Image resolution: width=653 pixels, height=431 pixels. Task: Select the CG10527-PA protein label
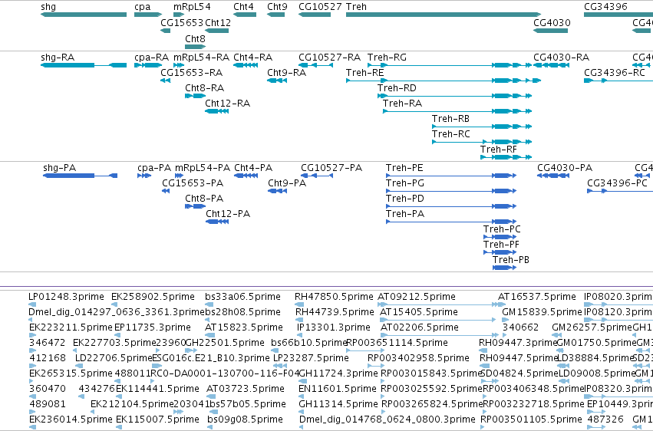tap(331, 168)
